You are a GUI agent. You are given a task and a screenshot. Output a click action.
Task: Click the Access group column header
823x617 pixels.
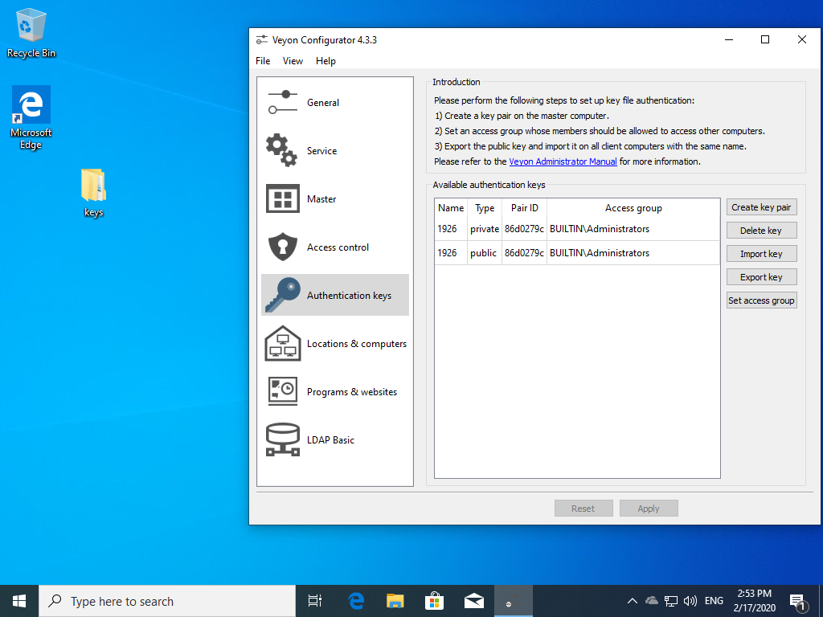pos(633,208)
